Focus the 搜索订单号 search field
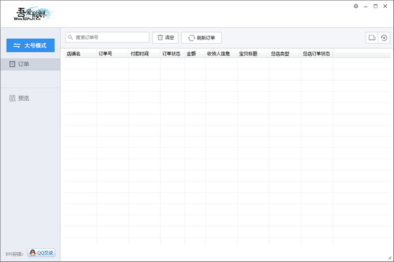Screen dimensions: 394x262 [108, 38]
